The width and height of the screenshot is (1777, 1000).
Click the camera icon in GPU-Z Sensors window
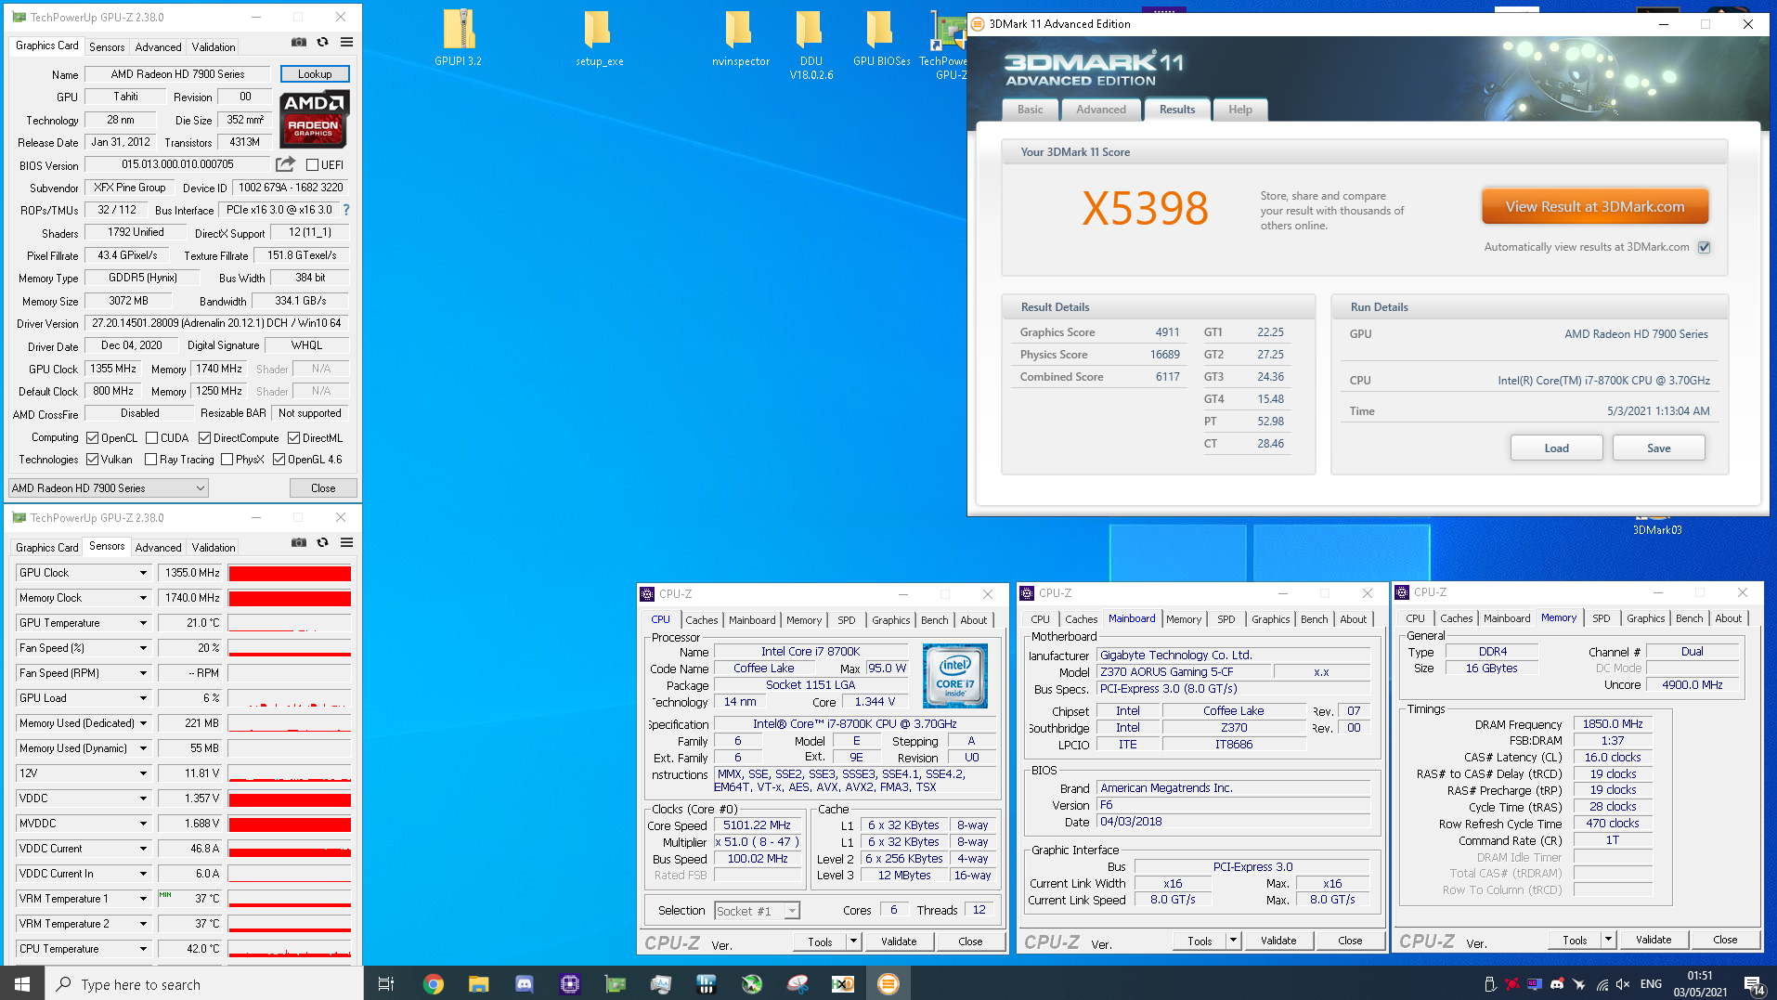[x=299, y=542]
